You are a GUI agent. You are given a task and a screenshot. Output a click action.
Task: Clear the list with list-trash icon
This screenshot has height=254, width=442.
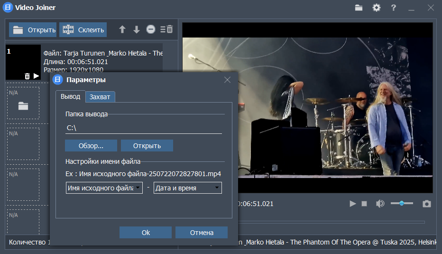166,29
